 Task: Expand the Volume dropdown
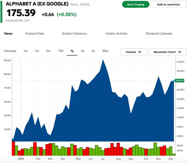(134, 52)
